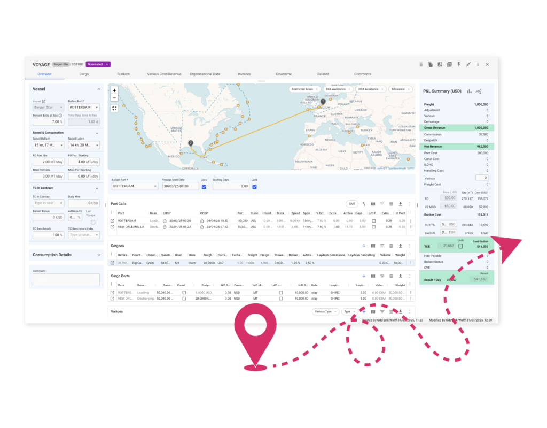The image size is (547, 428).
Task: Open the Various Type dropdown
Action: [325, 312]
